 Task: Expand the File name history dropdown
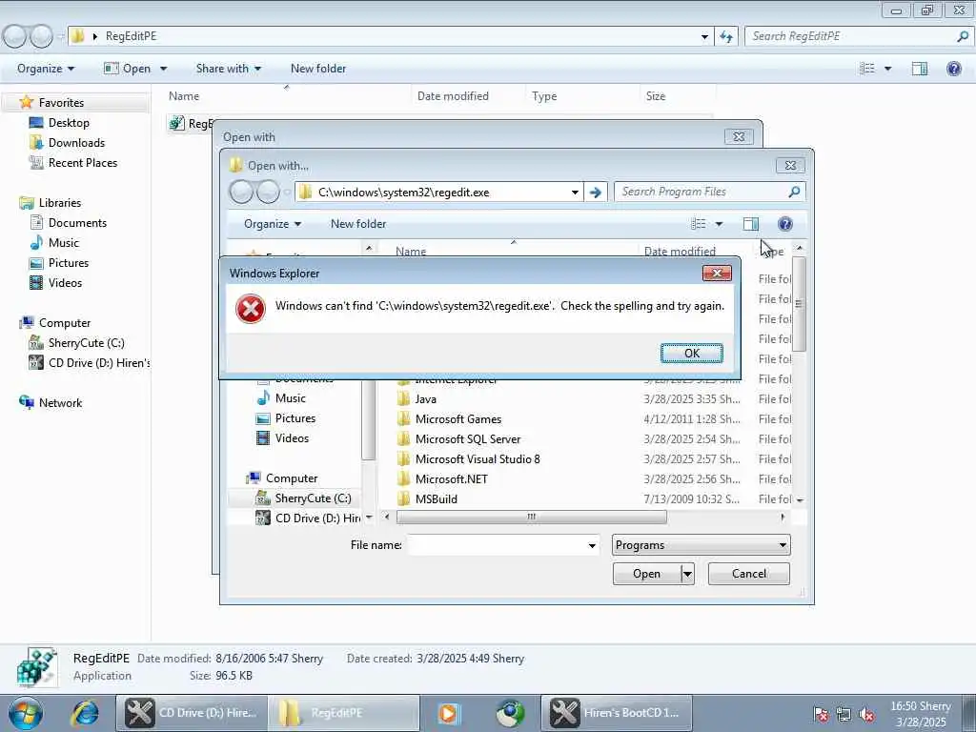tap(592, 545)
